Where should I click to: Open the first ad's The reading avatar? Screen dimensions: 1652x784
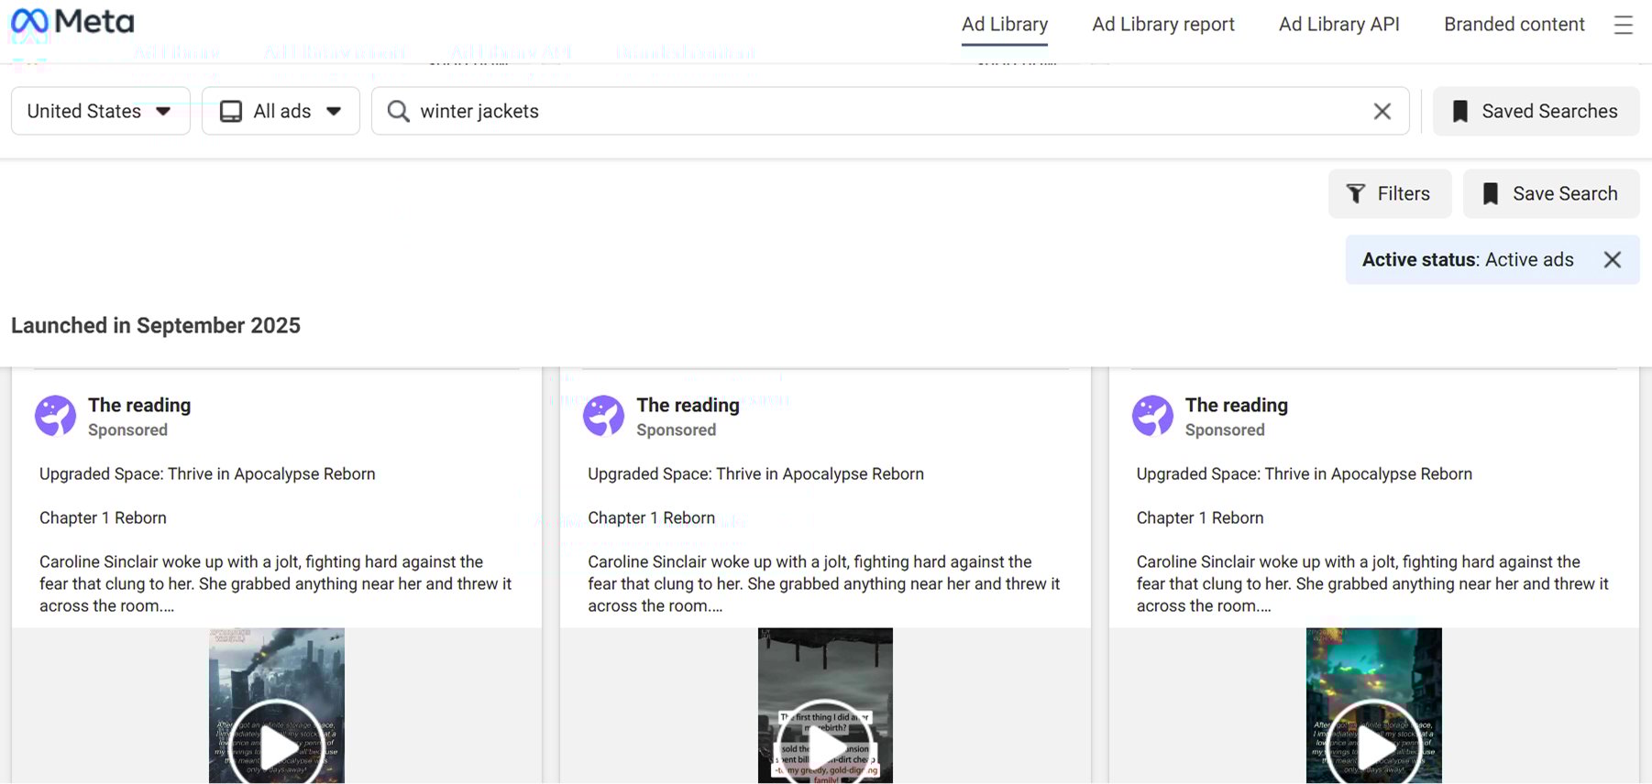tap(55, 416)
